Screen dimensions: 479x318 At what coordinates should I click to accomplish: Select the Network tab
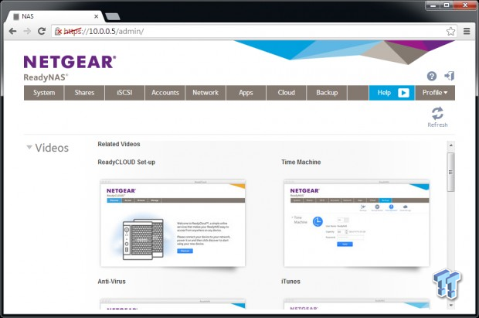click(206, 93)
